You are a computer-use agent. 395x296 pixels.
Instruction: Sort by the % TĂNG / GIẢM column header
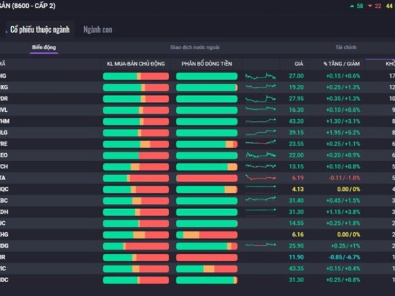(x=341, y=64)
